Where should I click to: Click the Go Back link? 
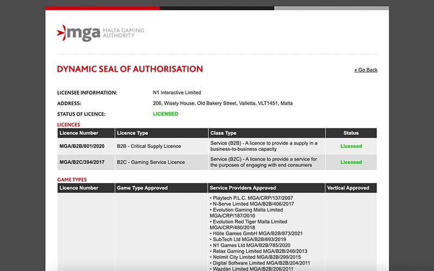366,70
